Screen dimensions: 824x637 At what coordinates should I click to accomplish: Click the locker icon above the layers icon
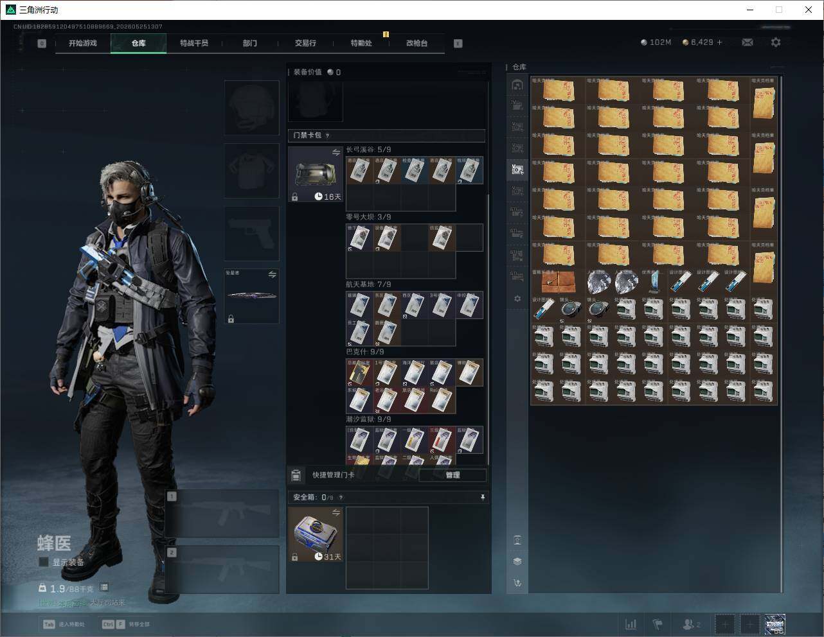[517, 539]
